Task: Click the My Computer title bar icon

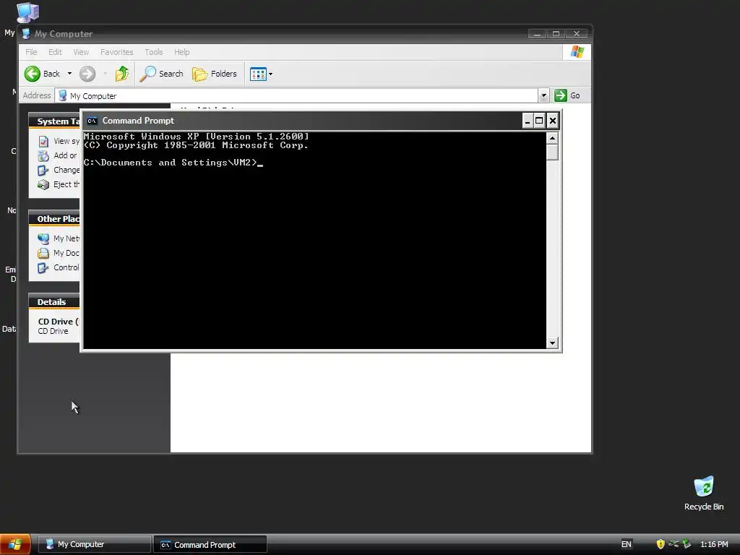Action: tap(27, 33)
